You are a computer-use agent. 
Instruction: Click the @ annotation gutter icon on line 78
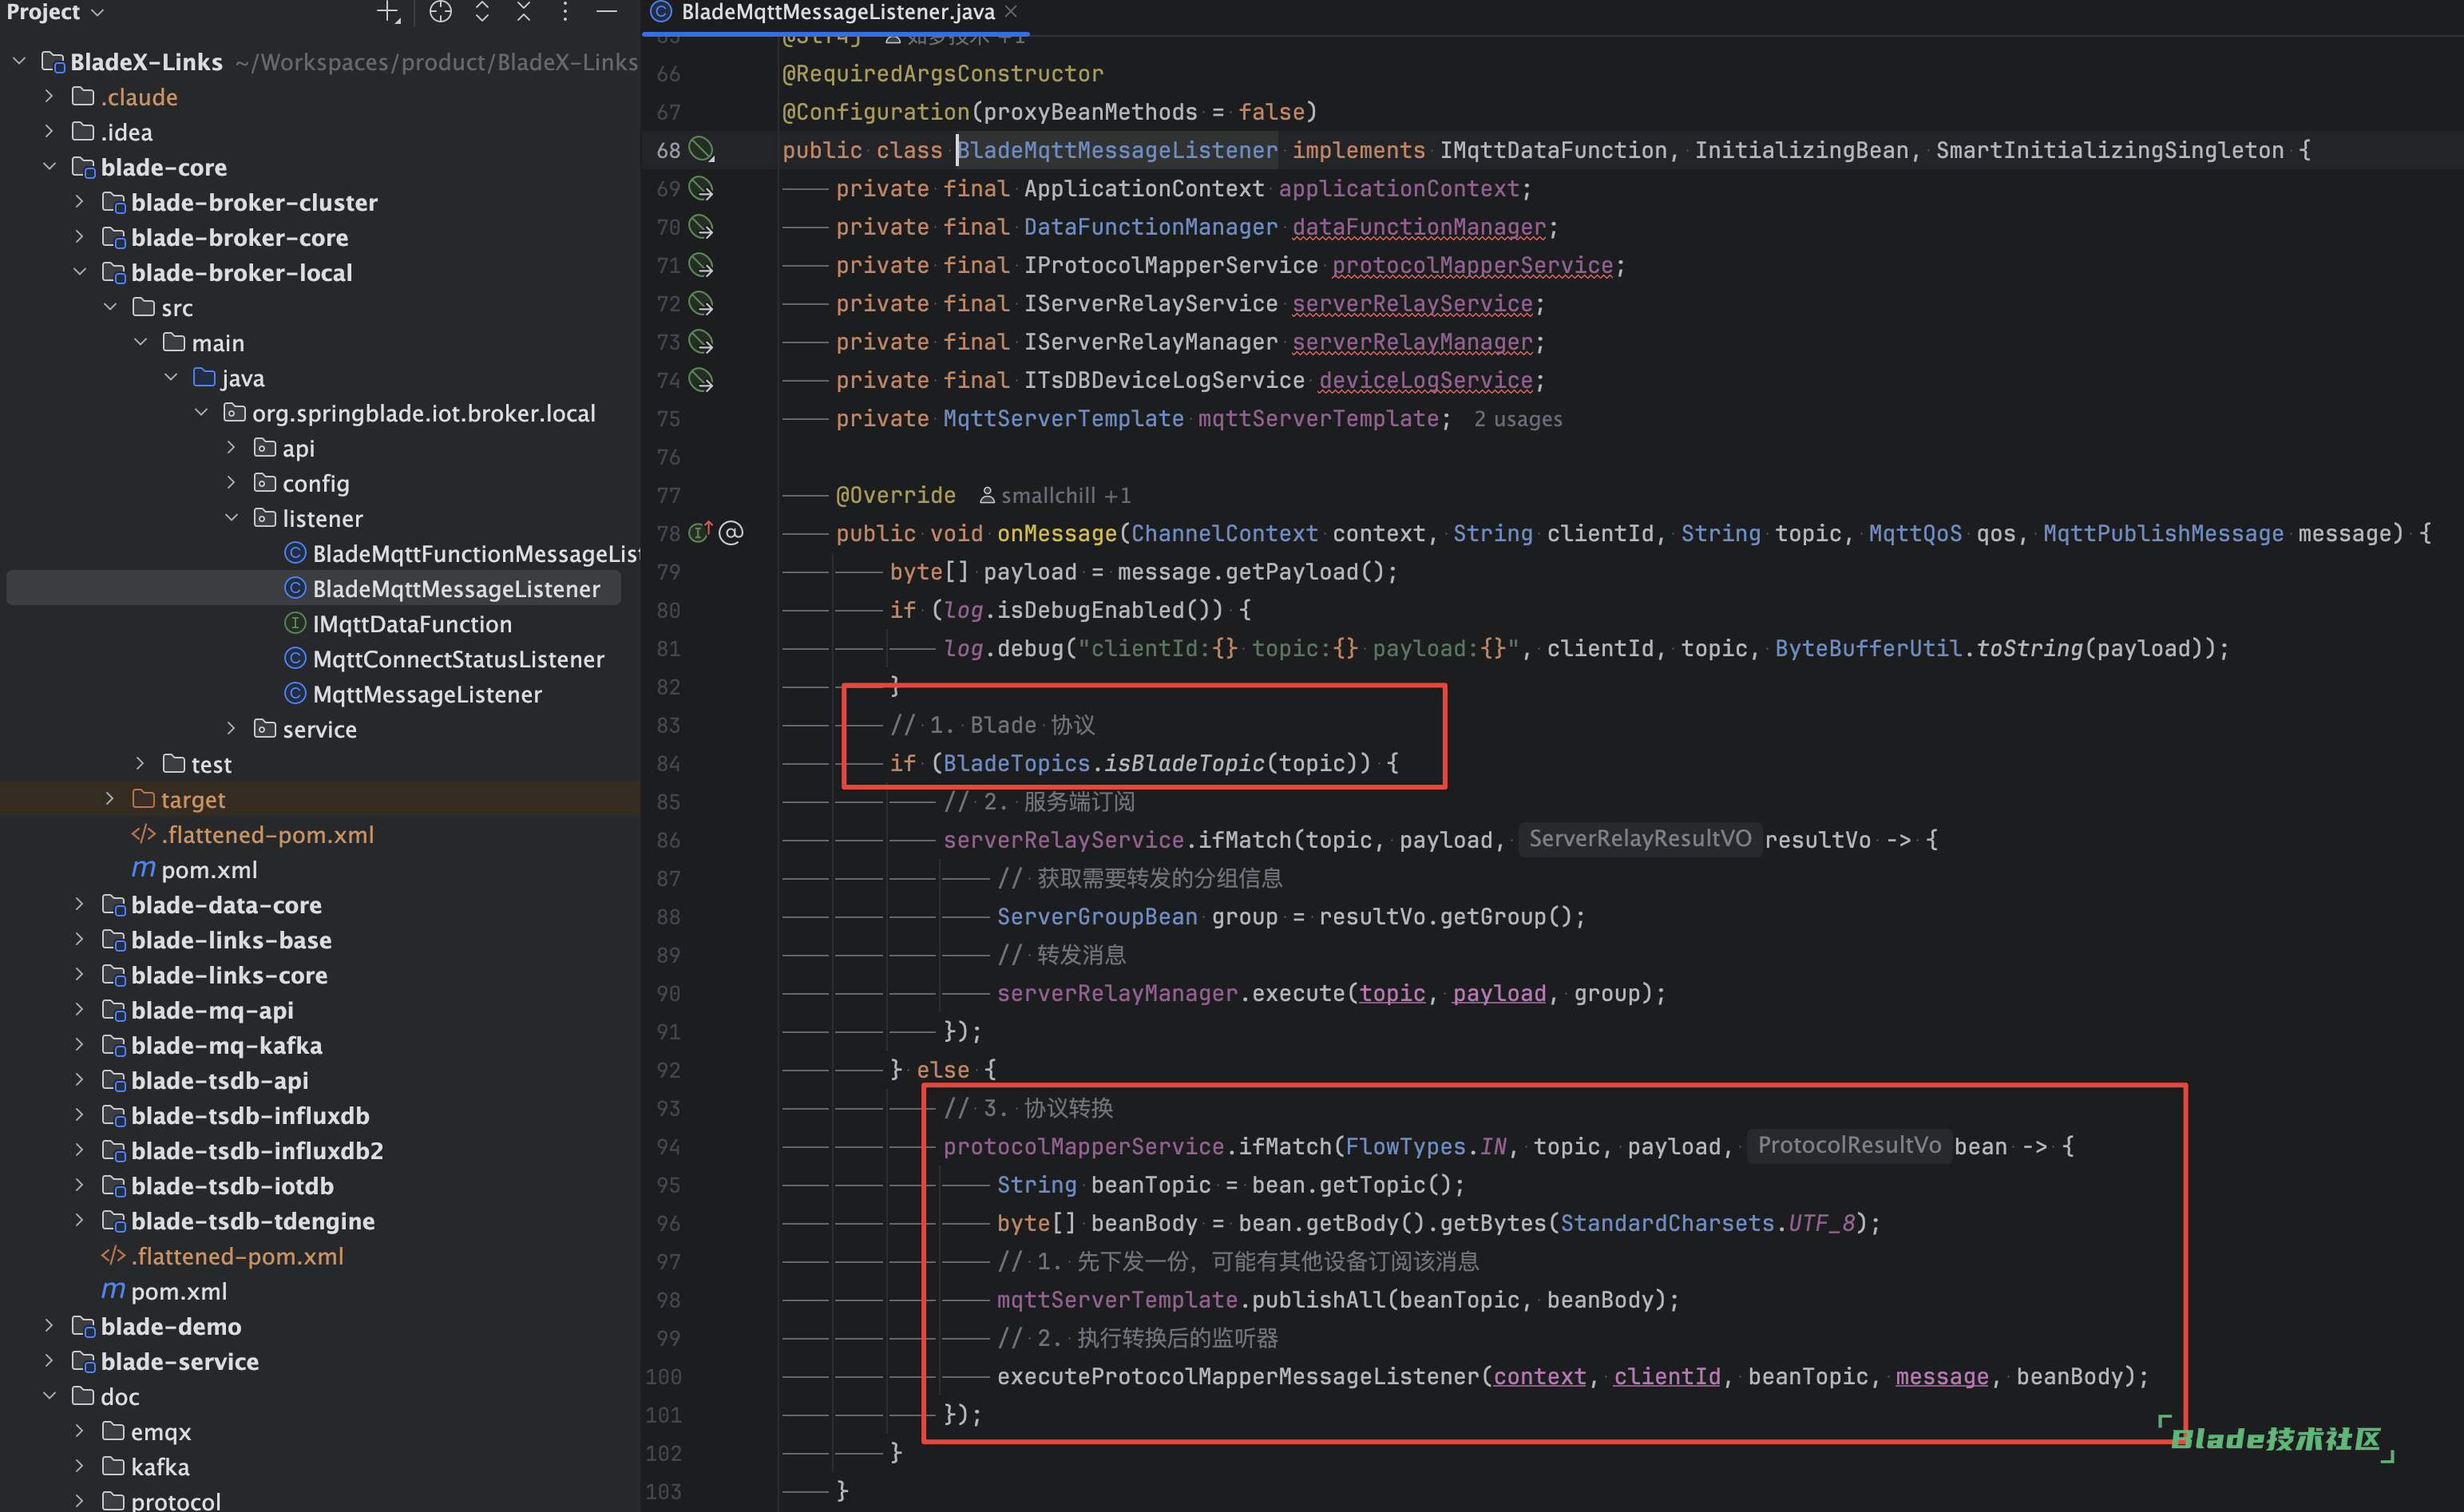732,533
